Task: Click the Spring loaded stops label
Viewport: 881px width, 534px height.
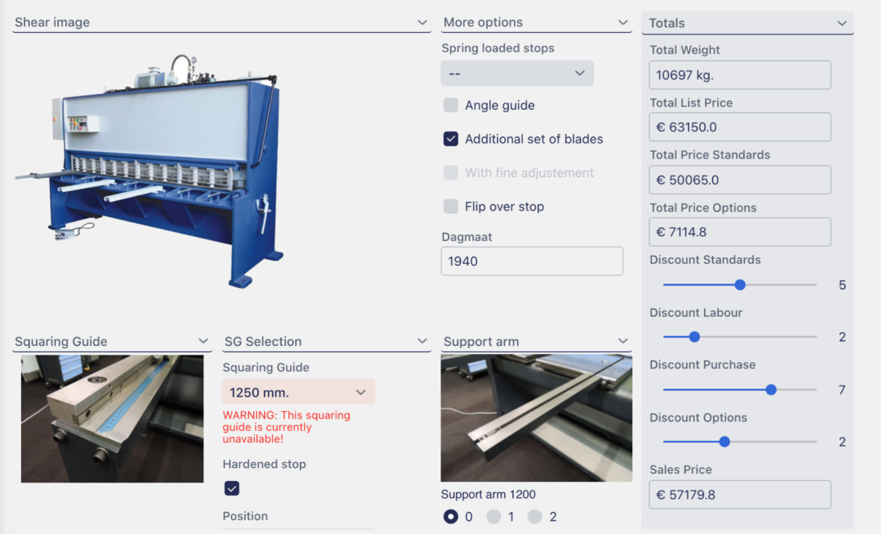Action: [498, 48]
